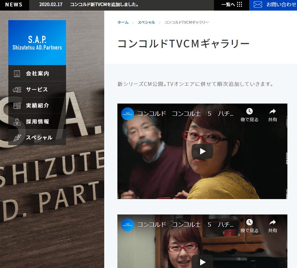Click the スペシャル party popper icon
Image resolution: width=297 pixels, height=268 pixels.
[17, 138]
